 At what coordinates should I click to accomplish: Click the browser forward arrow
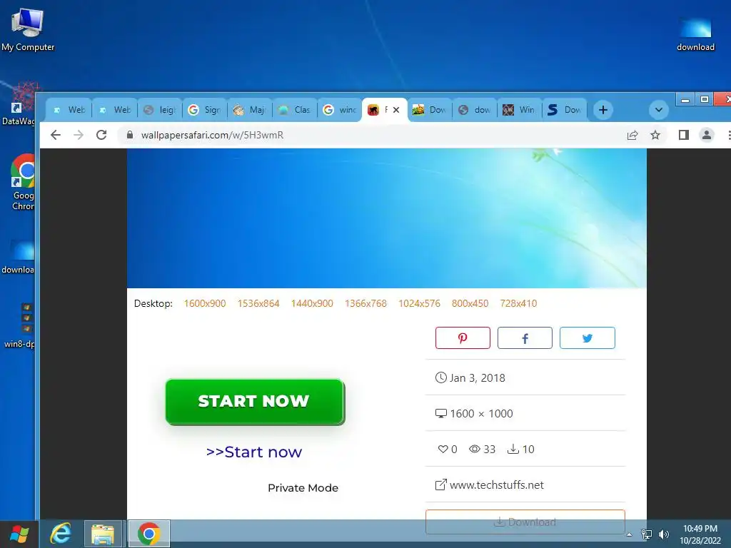pyautogui.click(x=79, y=135)
